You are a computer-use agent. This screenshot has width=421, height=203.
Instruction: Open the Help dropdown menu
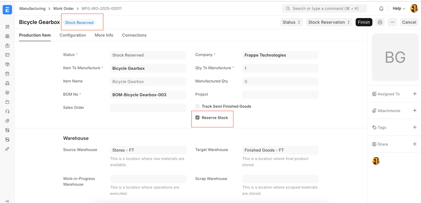point(399,9)
